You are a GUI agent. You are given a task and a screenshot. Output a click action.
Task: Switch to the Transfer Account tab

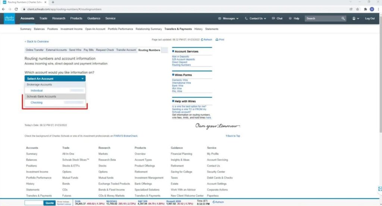[126, 50]
